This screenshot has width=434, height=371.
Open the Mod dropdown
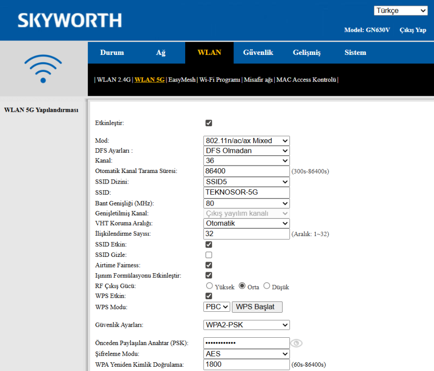click(246, 140)
